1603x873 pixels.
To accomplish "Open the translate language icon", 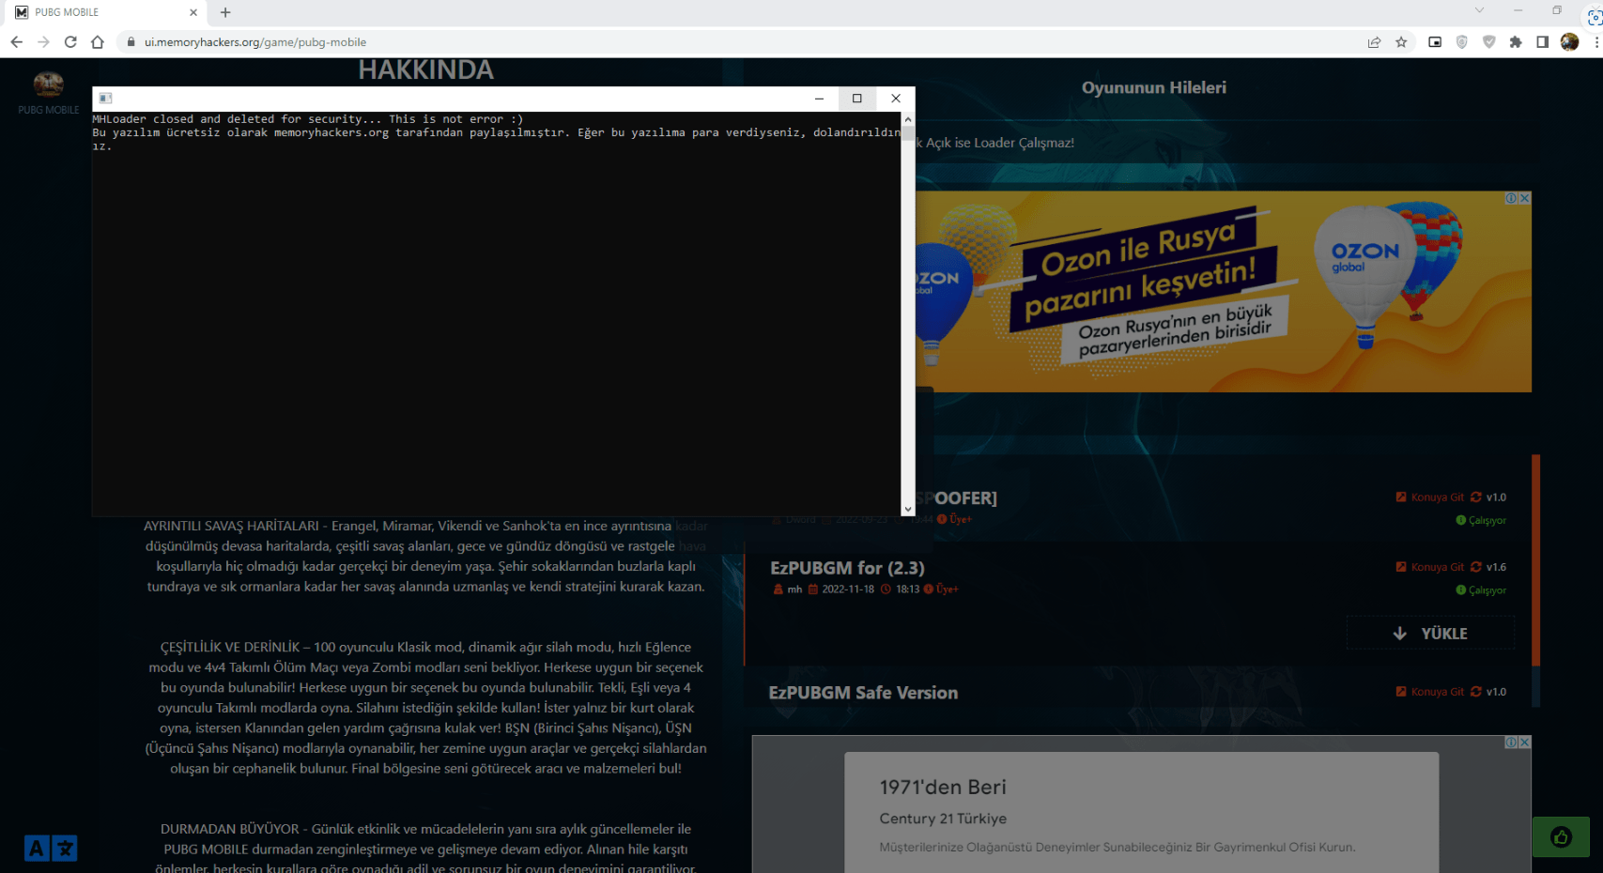I will (51, 849).
